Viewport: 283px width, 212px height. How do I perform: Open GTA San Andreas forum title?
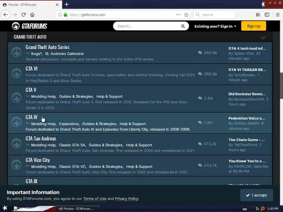41,139
